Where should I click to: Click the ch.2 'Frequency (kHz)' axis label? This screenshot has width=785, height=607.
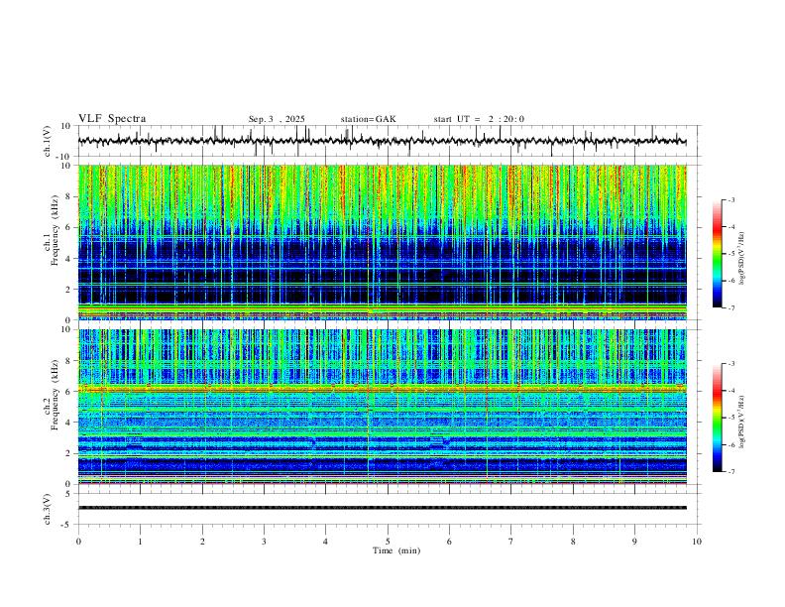coord(55,395)
